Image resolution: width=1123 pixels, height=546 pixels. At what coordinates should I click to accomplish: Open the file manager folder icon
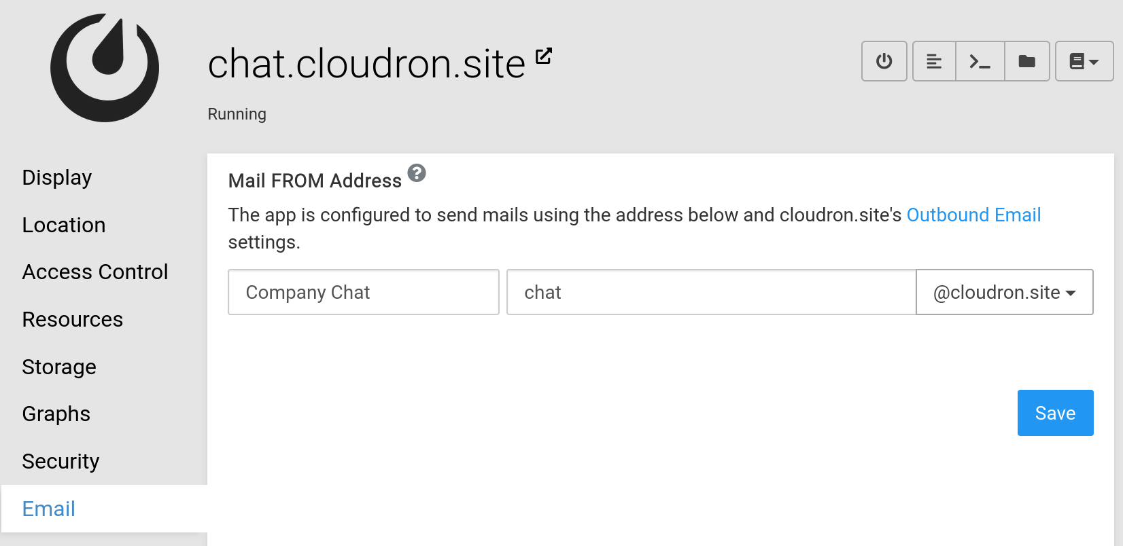click(x=1026, y=61)
